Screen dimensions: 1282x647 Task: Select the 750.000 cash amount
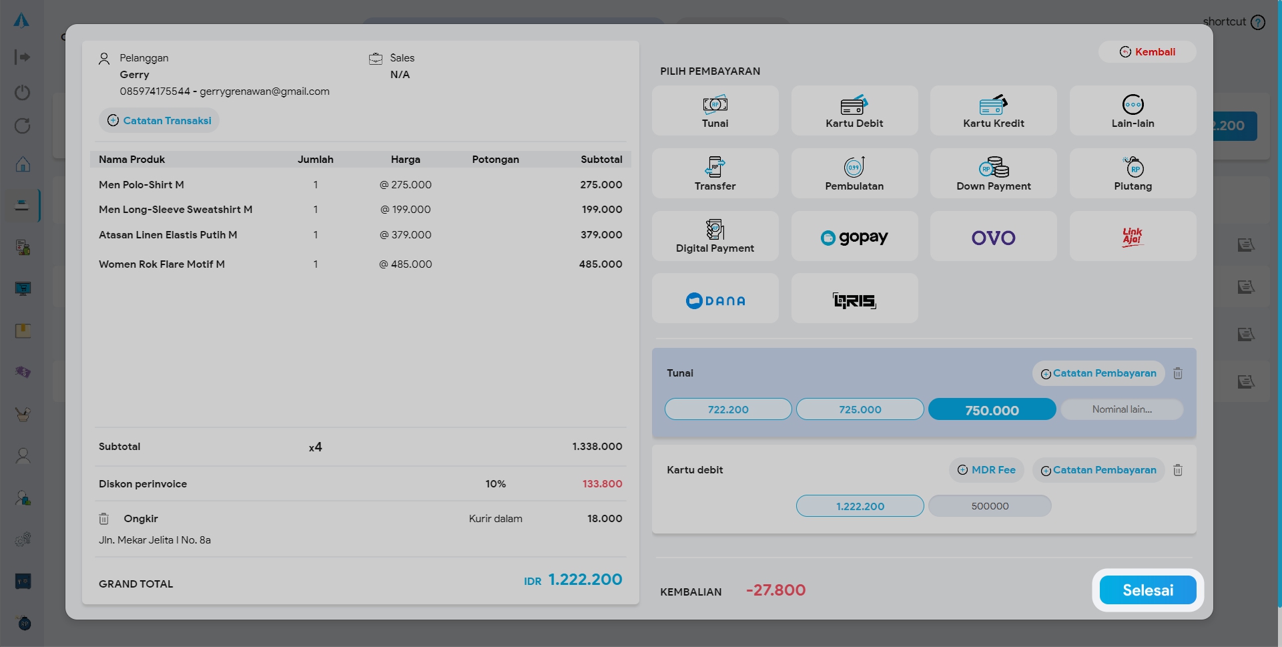pyautogui.click(x=992, y=409)
